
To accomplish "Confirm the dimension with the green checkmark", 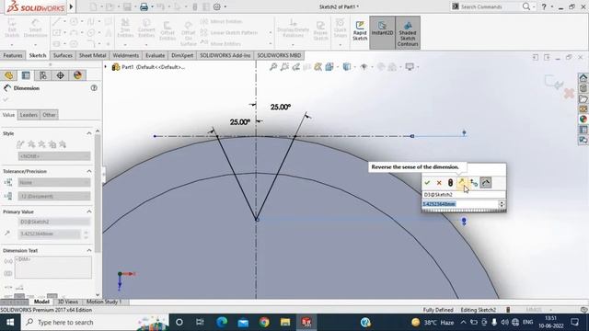I will tap(427, 183).
